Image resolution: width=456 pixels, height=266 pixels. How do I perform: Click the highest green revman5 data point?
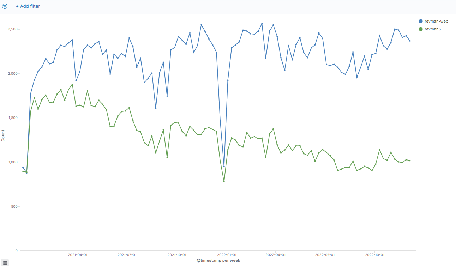tap(72, 84)
